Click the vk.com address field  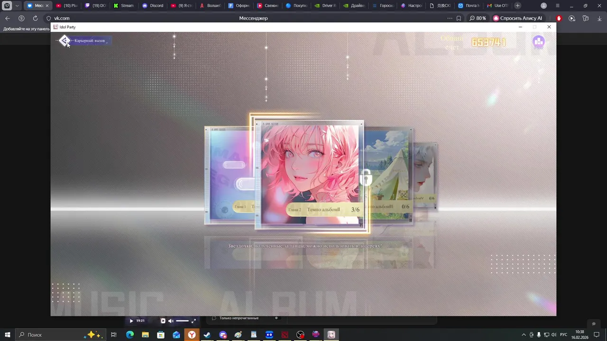coord(62,18)
